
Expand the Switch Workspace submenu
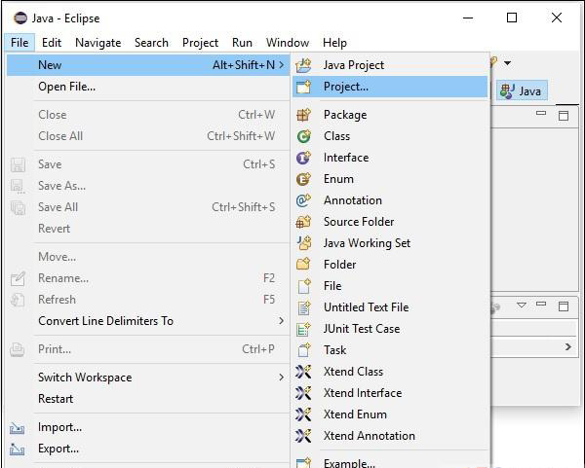(x=282, y=378)
